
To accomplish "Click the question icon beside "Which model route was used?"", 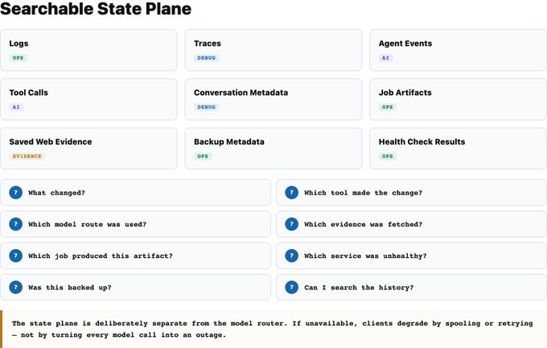I will pyautogui.click(x=16, y=224).
